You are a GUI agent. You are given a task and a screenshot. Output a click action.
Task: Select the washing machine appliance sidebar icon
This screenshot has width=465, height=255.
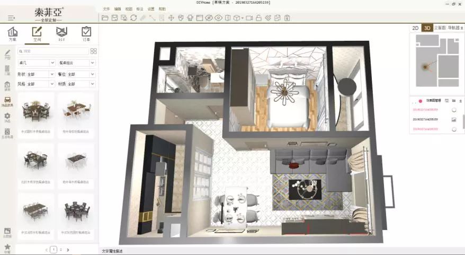[x=7, y=133]
